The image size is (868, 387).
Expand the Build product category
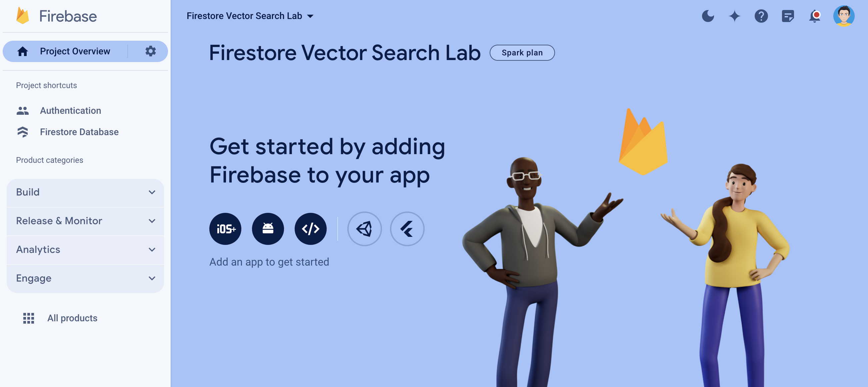tap(85, 192)
